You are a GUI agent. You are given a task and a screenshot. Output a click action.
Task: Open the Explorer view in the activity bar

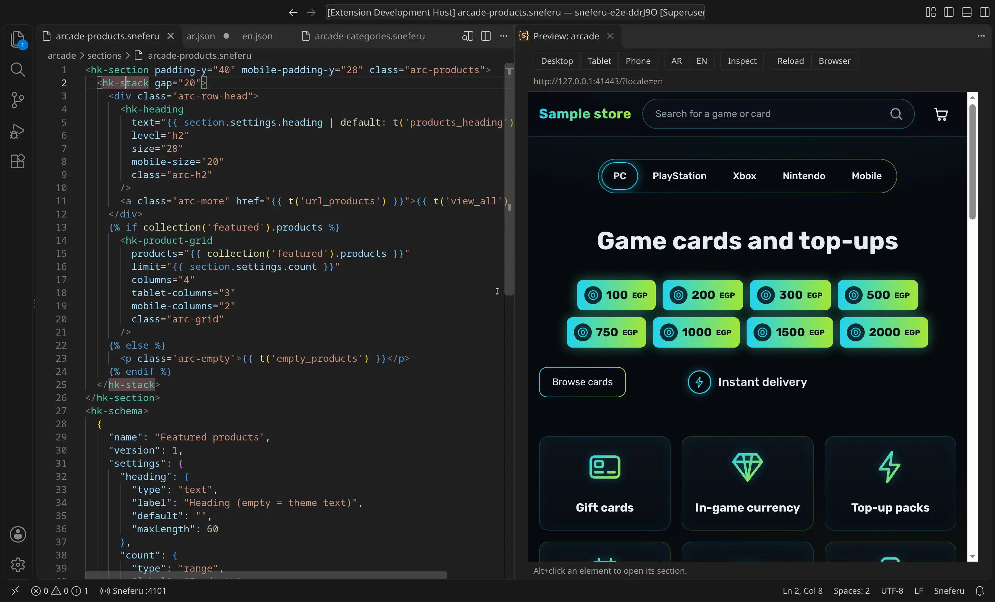[x=18, y=40]
